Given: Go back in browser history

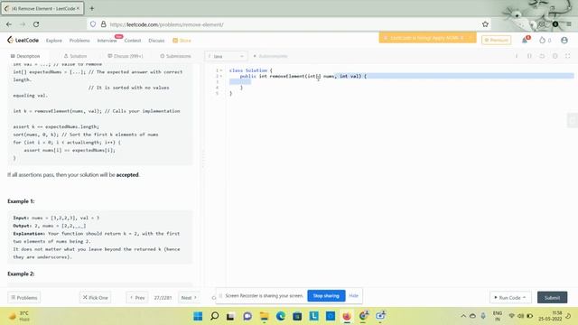Looking at the screenshot, I should (9, 24).
